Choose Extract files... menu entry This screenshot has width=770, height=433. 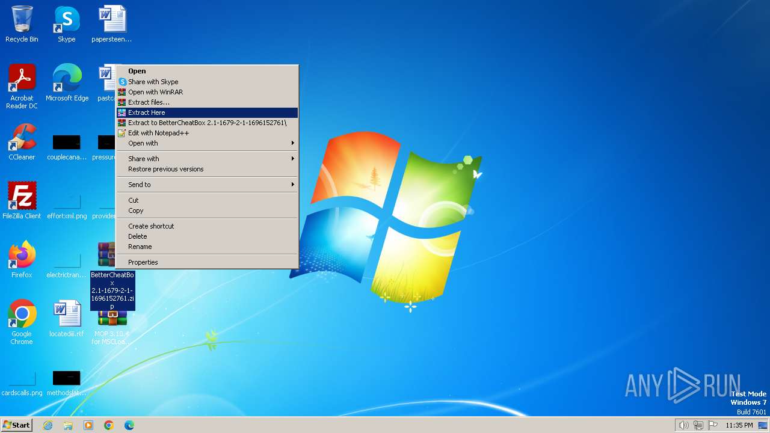pos(207,102)
